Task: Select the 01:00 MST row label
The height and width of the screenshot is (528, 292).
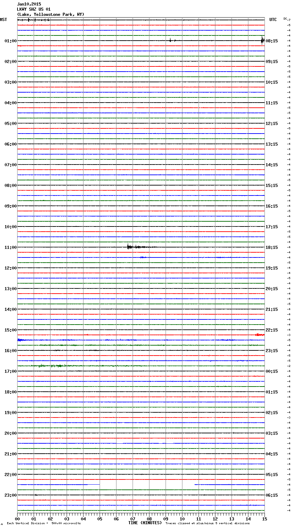Action: coord(11,41)
